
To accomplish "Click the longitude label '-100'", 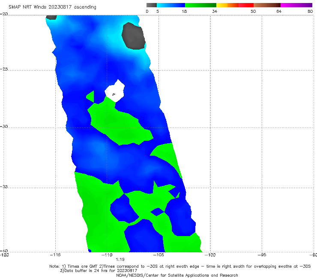I will point(210,255).
